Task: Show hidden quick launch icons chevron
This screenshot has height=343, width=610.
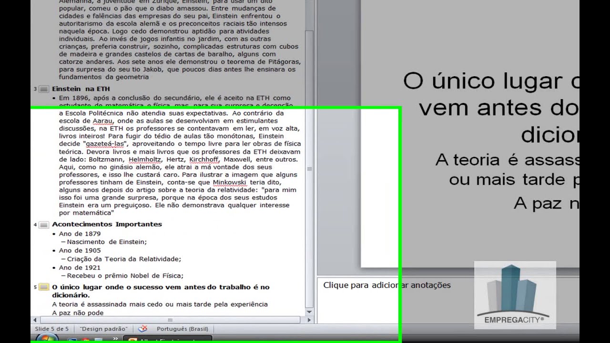Action: (x=115, y=339)
